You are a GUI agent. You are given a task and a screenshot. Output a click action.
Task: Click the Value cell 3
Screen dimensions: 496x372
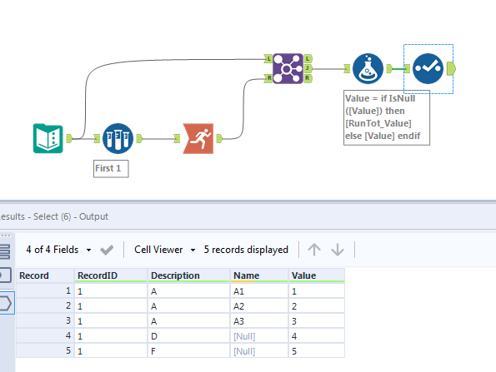[317, 321]
